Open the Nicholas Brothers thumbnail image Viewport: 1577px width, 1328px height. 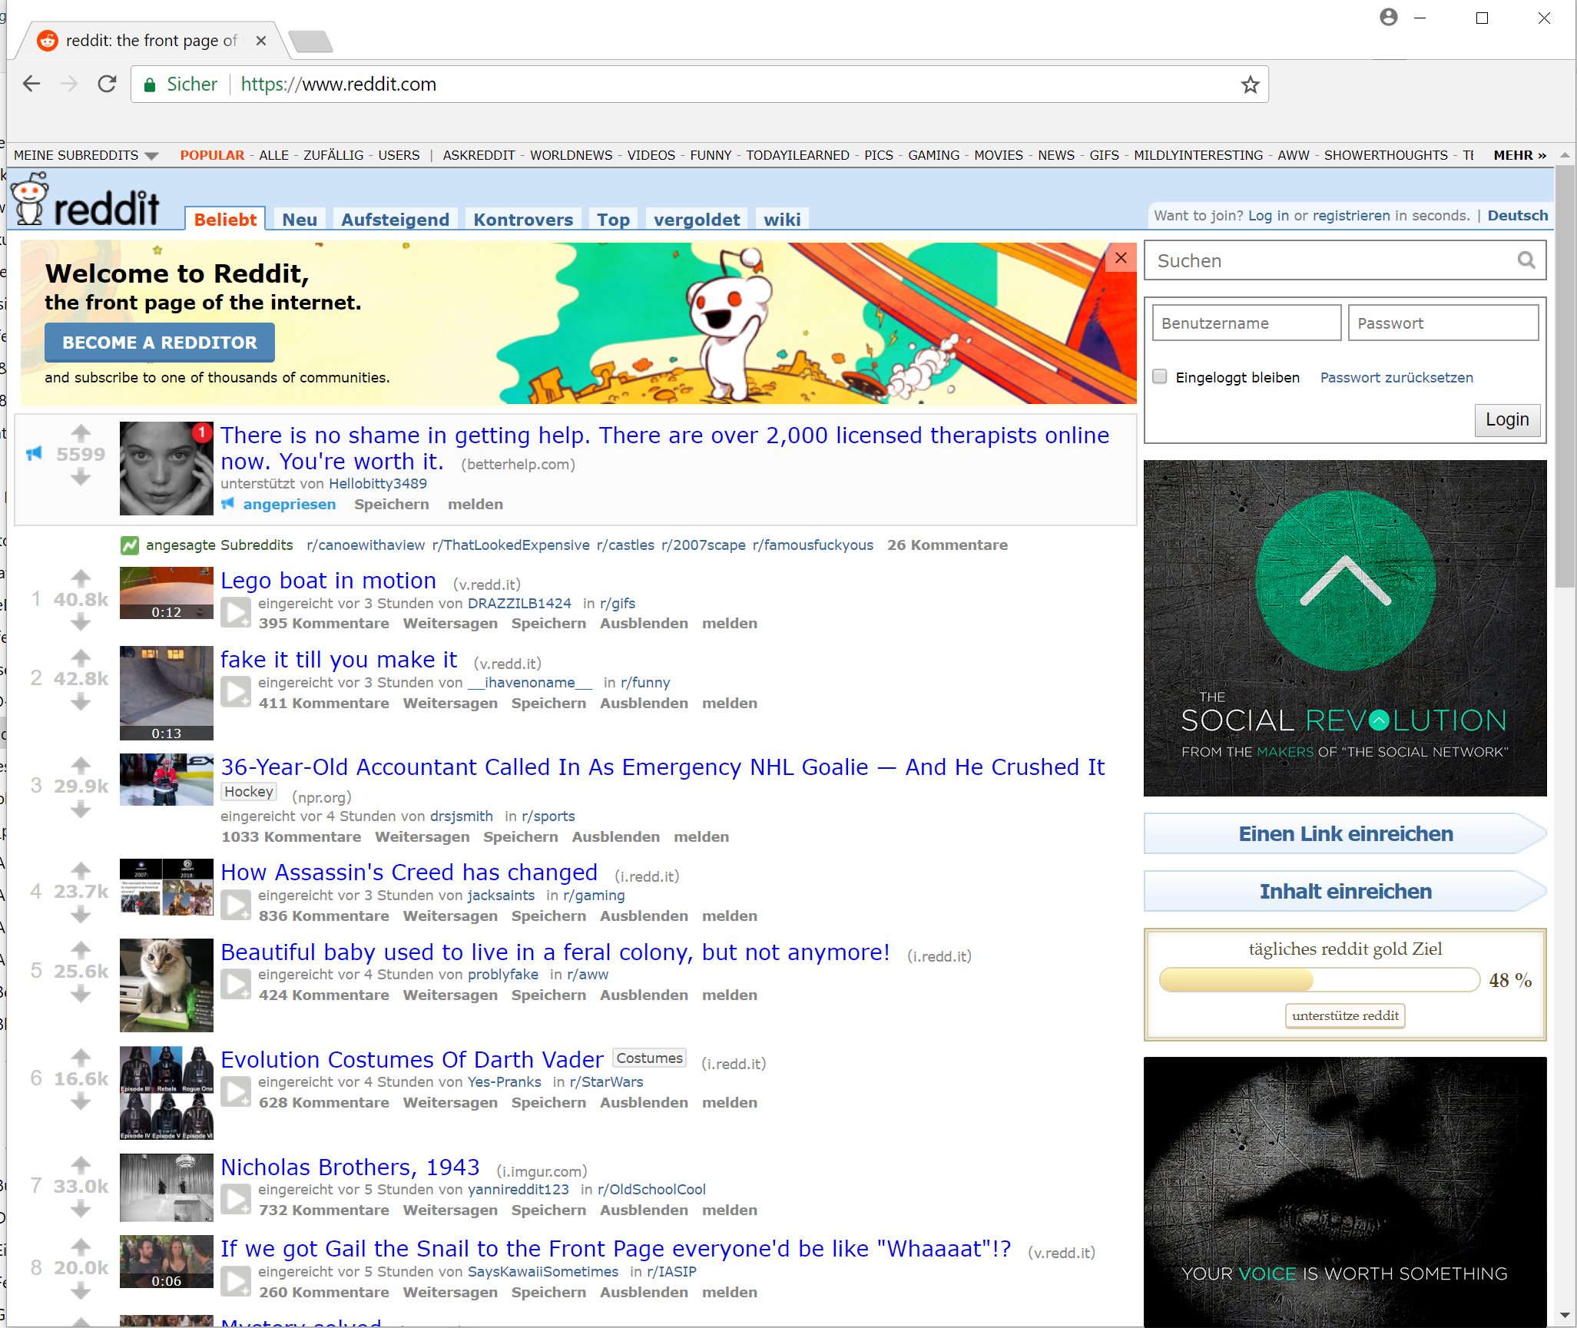[167, 1187]
